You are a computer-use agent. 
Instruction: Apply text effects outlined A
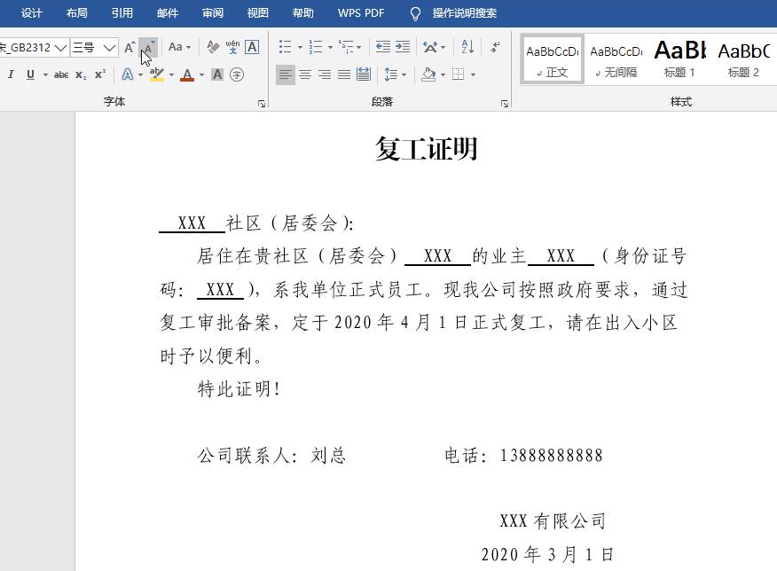click(x=128, y=74)
